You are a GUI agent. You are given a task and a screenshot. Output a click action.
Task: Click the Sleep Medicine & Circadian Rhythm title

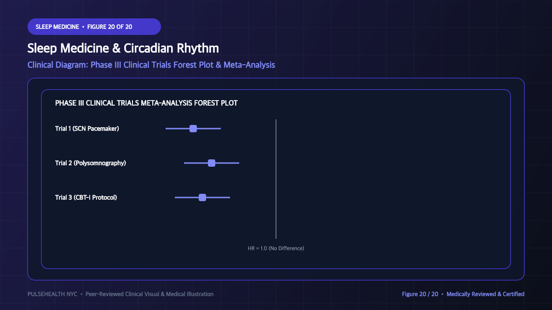pyautogui.click(x=123, y=48)
